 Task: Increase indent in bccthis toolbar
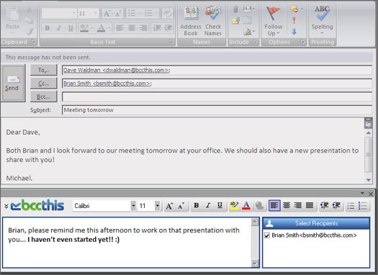(336, 205)
